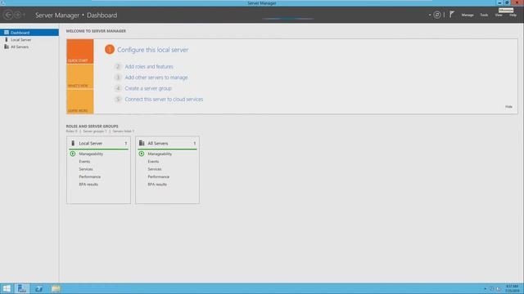The width and height of the screenshot is (524, 294).
Task: Click the taskbar clock
Action: pyautogui.click(x=512, y=288)
